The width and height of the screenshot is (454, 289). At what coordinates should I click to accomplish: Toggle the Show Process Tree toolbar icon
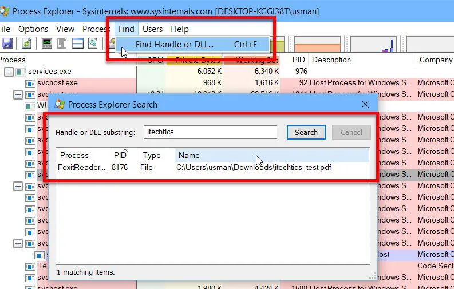pos(62,43)
